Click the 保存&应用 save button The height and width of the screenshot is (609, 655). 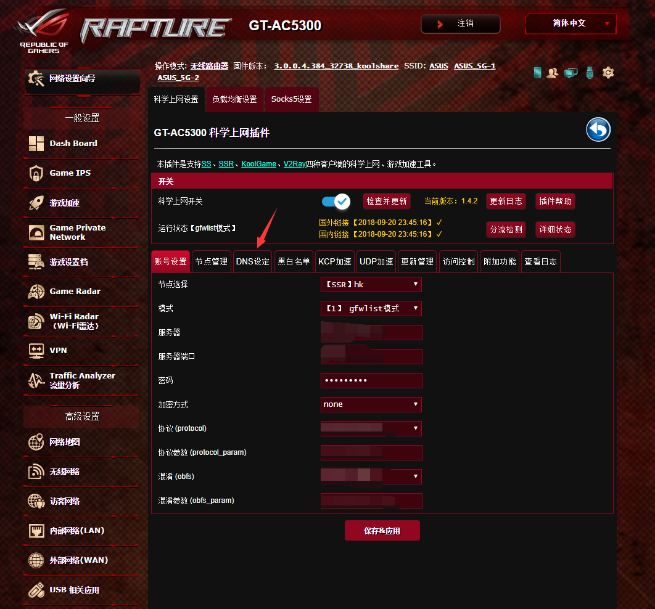click(382, 531)
